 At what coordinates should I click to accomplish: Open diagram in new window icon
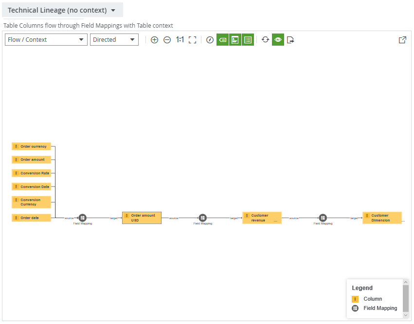click(402, 40)
